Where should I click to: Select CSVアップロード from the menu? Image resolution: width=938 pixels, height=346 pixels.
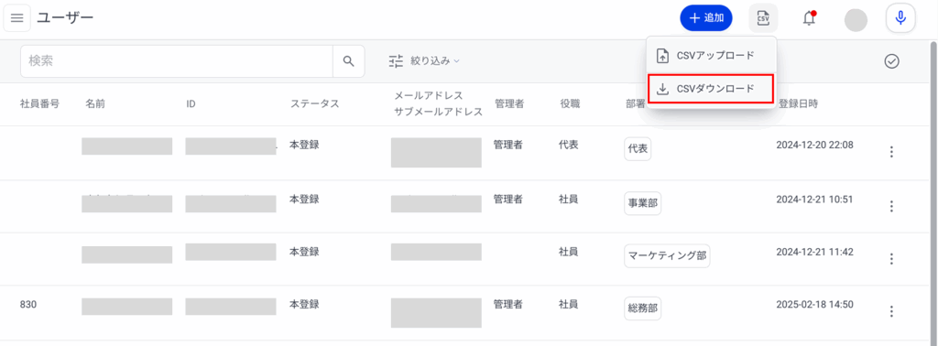711,56
